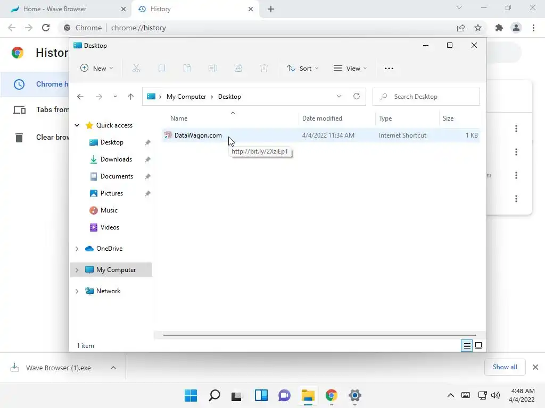Expand the Network tree node
545x408 pixels.
tap(77, 291)
